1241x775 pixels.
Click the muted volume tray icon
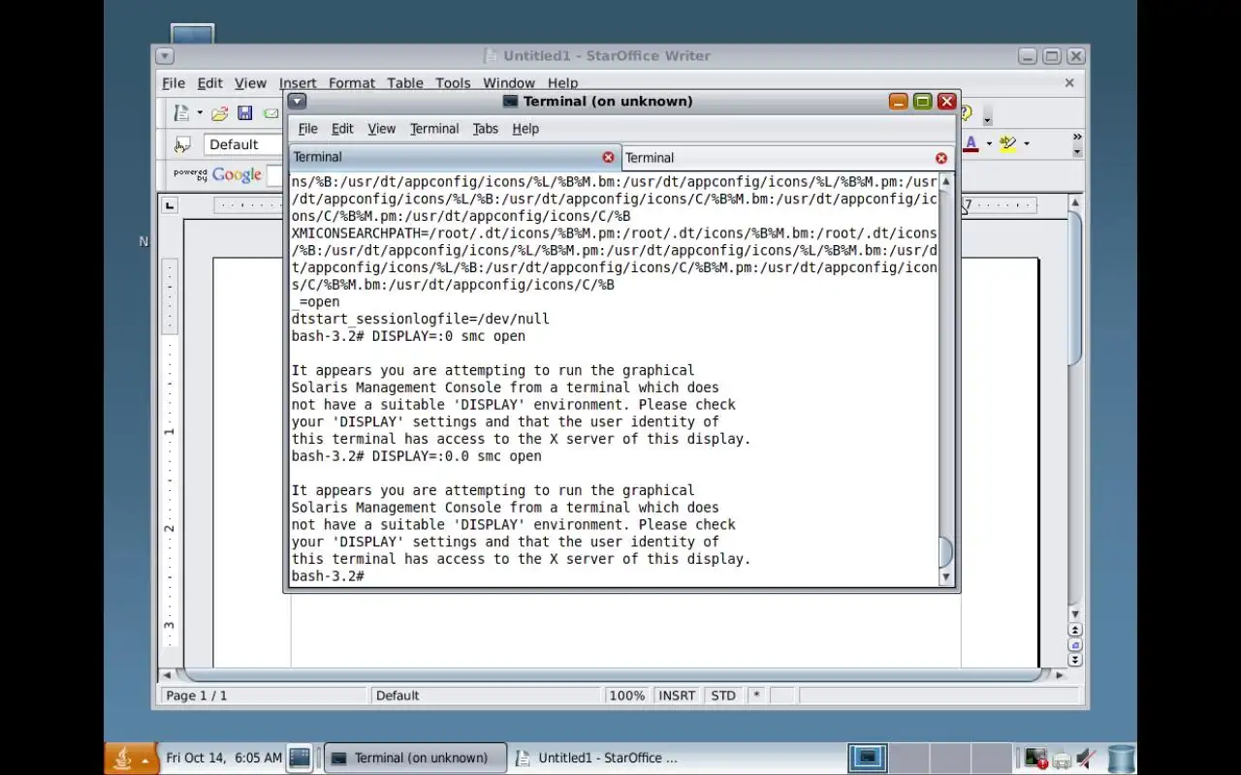pos(1086,759)
